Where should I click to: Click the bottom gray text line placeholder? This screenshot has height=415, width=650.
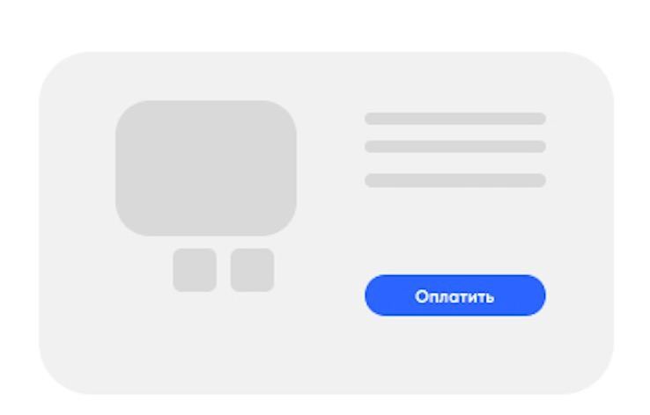pyautogui.click(x=455, y=180)
